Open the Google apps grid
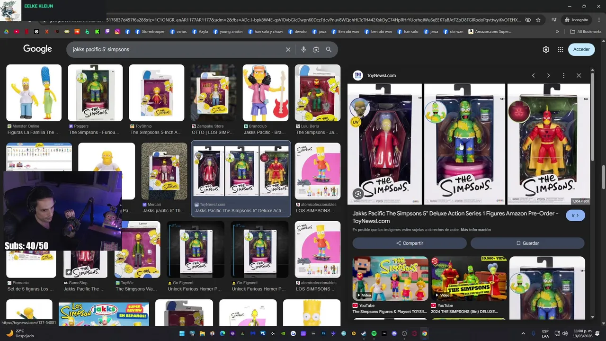606x341 pixels. 561,49
